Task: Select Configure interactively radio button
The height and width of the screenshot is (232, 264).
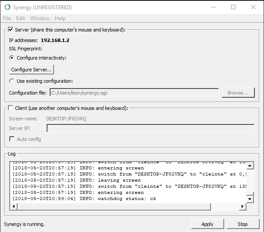Action: (x=11, y=58)
